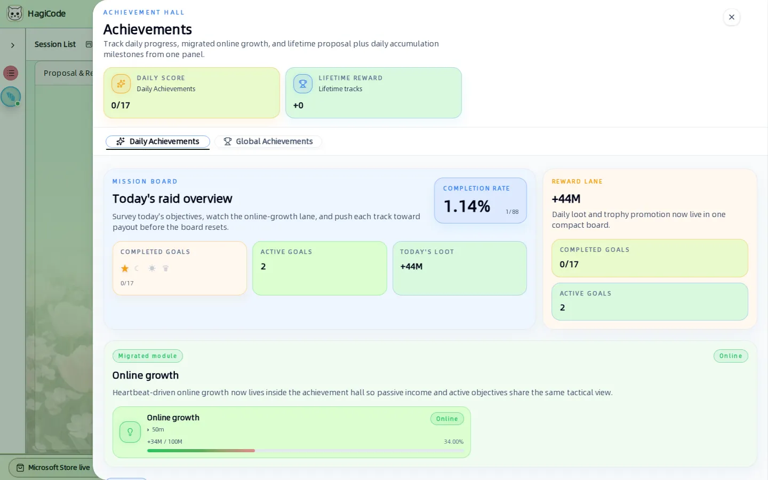Click the gold star under Completed Goals
768x480 pixels.
(x=125, y=268)
